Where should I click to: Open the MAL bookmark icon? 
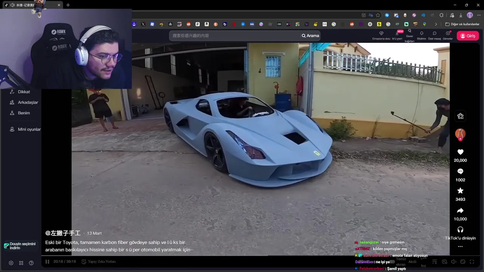[252, 24]
